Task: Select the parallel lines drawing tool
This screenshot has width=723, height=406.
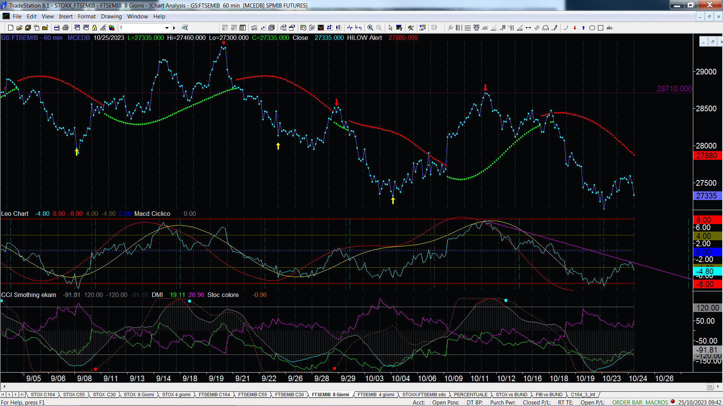Action: (x=537, y=28)
